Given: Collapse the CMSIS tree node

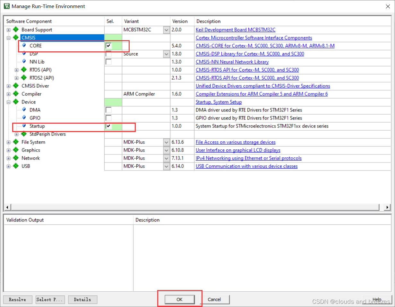Looking at the screenshot, I should click(9, 38).
